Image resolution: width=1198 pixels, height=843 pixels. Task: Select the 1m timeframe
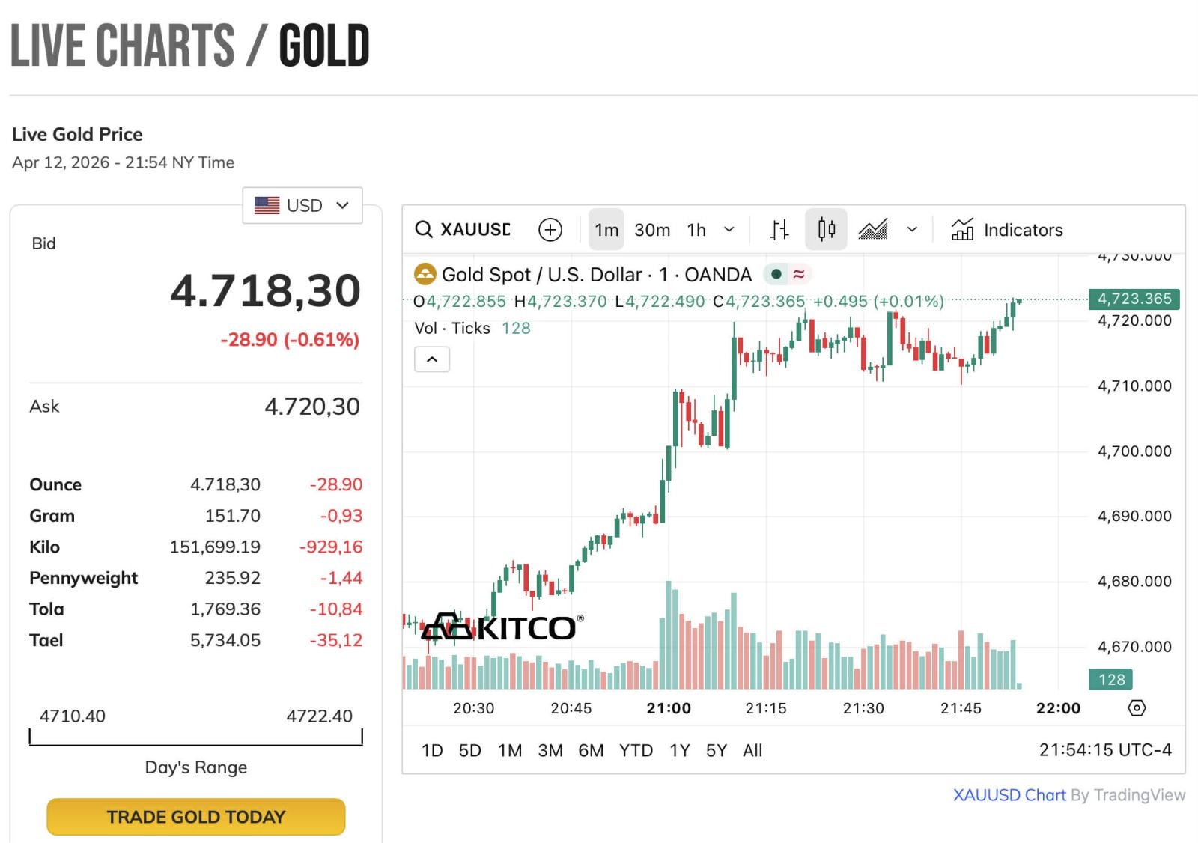[x=606, y=229]
